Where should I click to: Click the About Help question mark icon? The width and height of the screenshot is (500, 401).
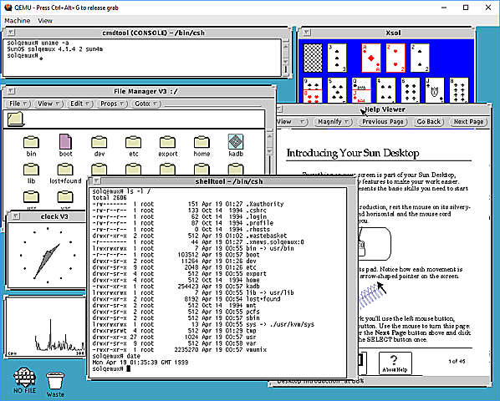point(395,363)
